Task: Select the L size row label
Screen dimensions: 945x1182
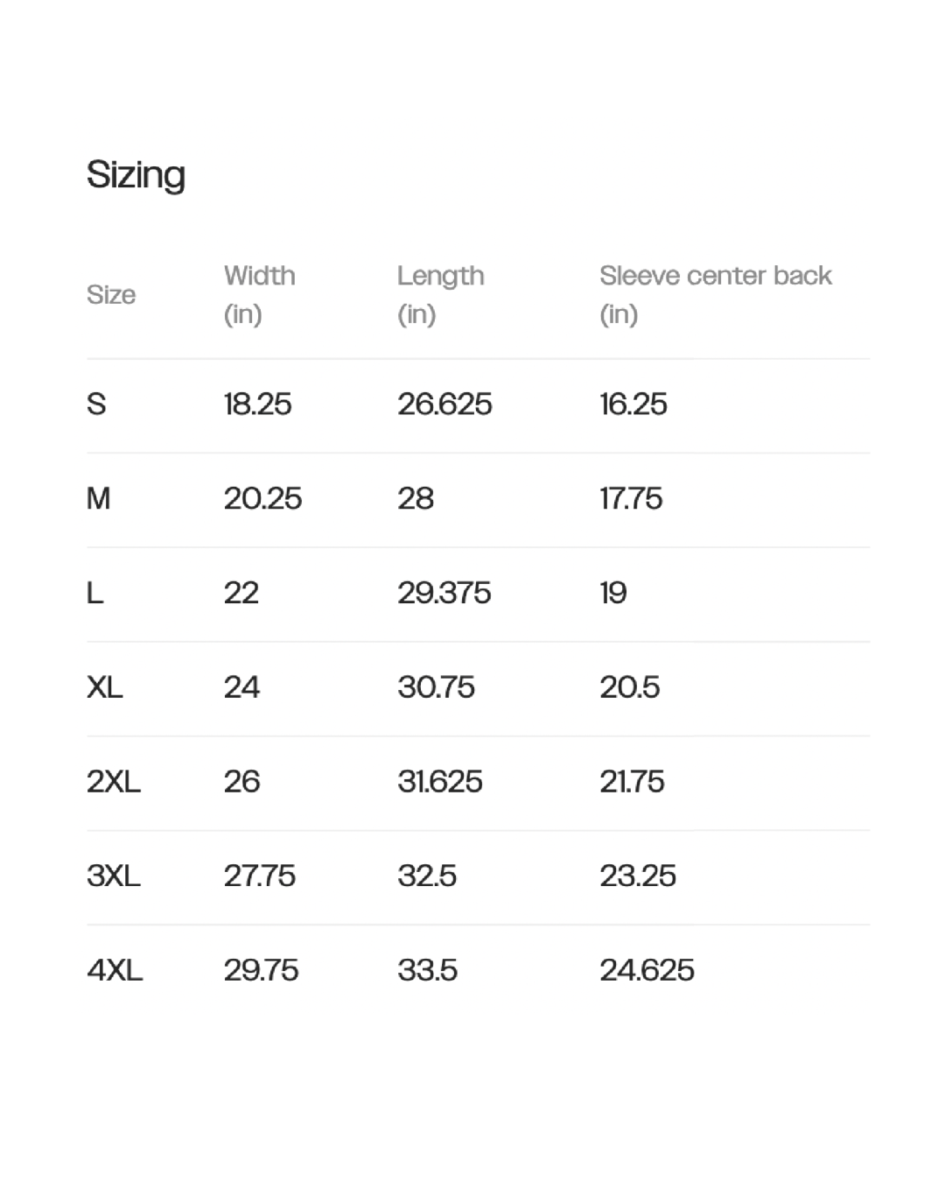Action: pos(95,594)
